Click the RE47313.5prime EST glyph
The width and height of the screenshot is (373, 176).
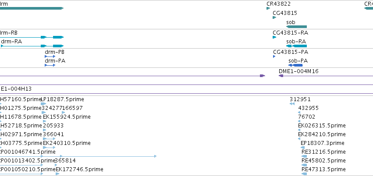tap(304, 174)
